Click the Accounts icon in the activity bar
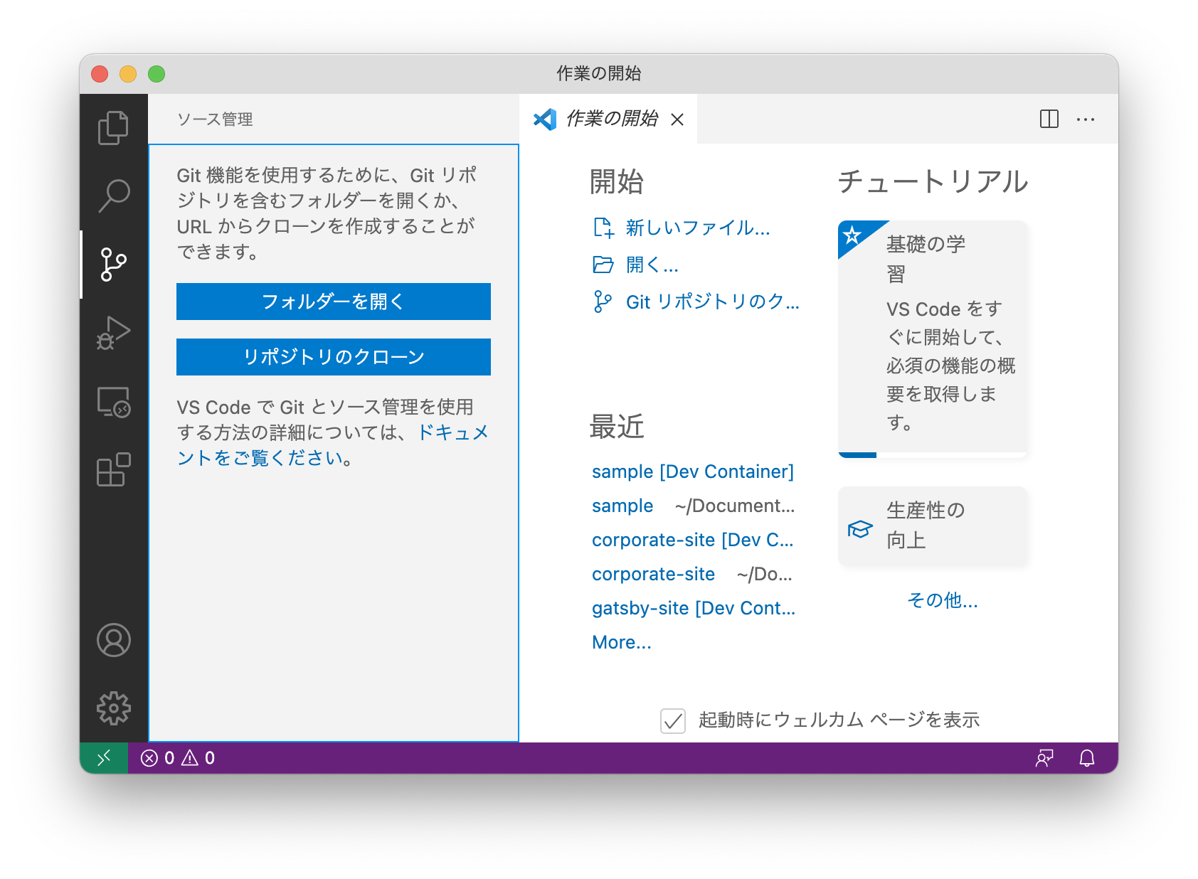The width and height of the screenshot is (1198, 879). click(x=114, y=640)
